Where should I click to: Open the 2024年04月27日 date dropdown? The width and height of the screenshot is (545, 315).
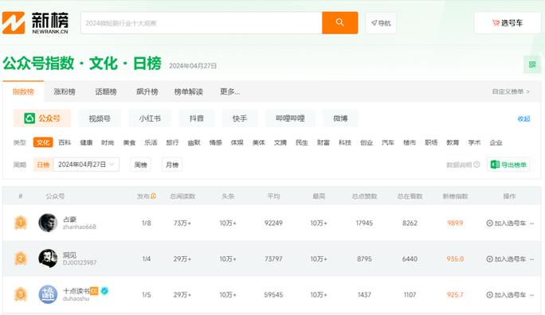(x=86, y=165)
